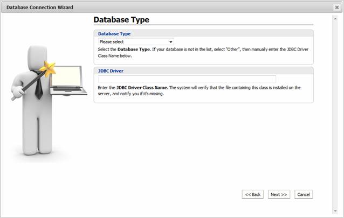Click the 'JDBC Driver' section header

point(110,70)
